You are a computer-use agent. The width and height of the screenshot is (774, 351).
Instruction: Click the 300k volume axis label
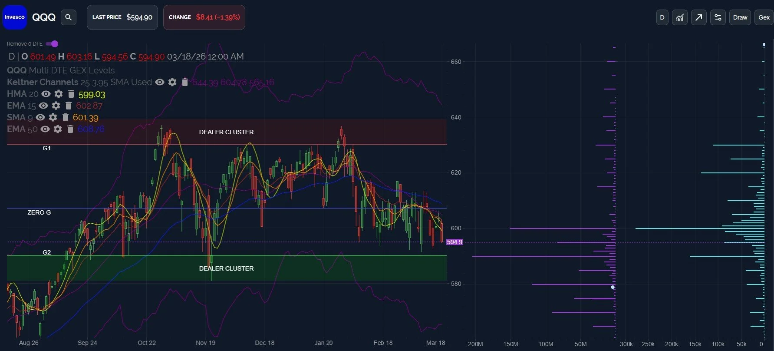click(626, 344)
